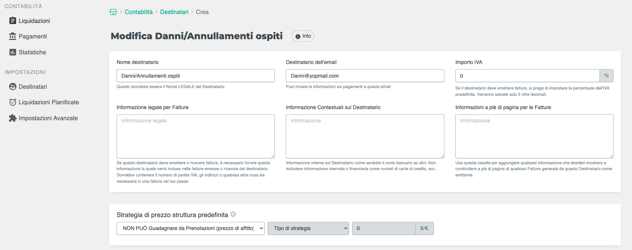The width and height of the screenshot is (632, 250).
Task: Click the Pagamenti bank icon
Action: tap(13, 36)
